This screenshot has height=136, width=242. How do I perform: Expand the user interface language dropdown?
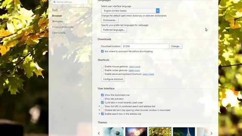pyautogui.click(x=130, y=11)
